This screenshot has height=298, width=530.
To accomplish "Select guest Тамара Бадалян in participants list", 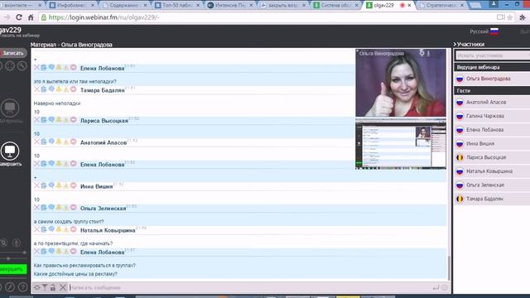I will [x=492, y=199].
